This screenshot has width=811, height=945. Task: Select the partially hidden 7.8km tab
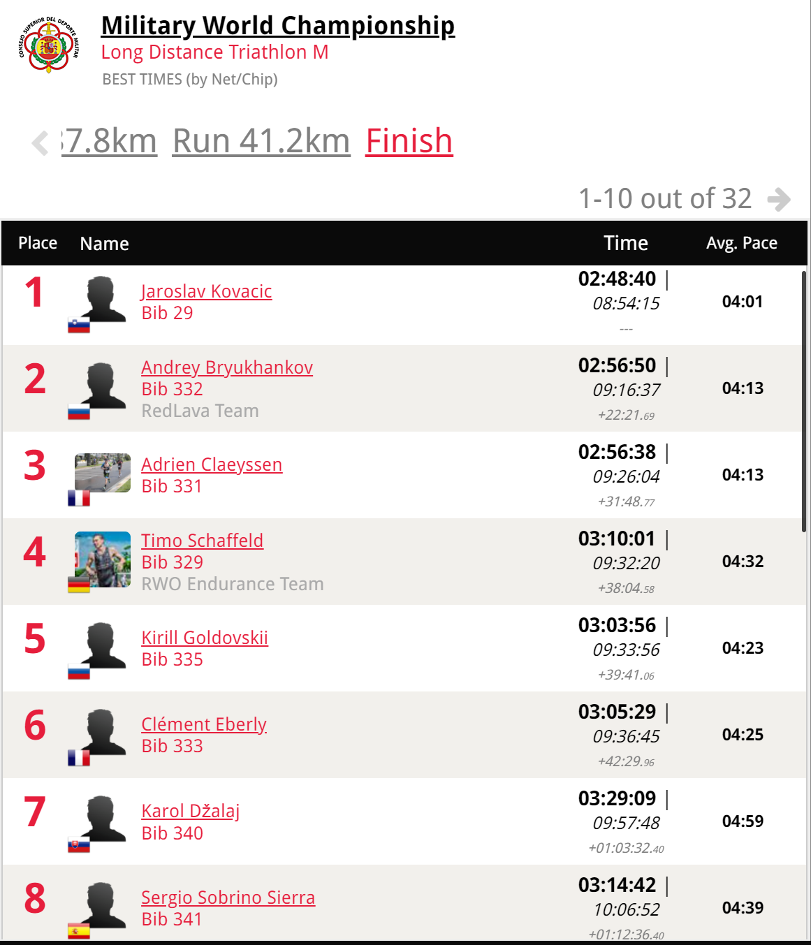tap(109, 141)
